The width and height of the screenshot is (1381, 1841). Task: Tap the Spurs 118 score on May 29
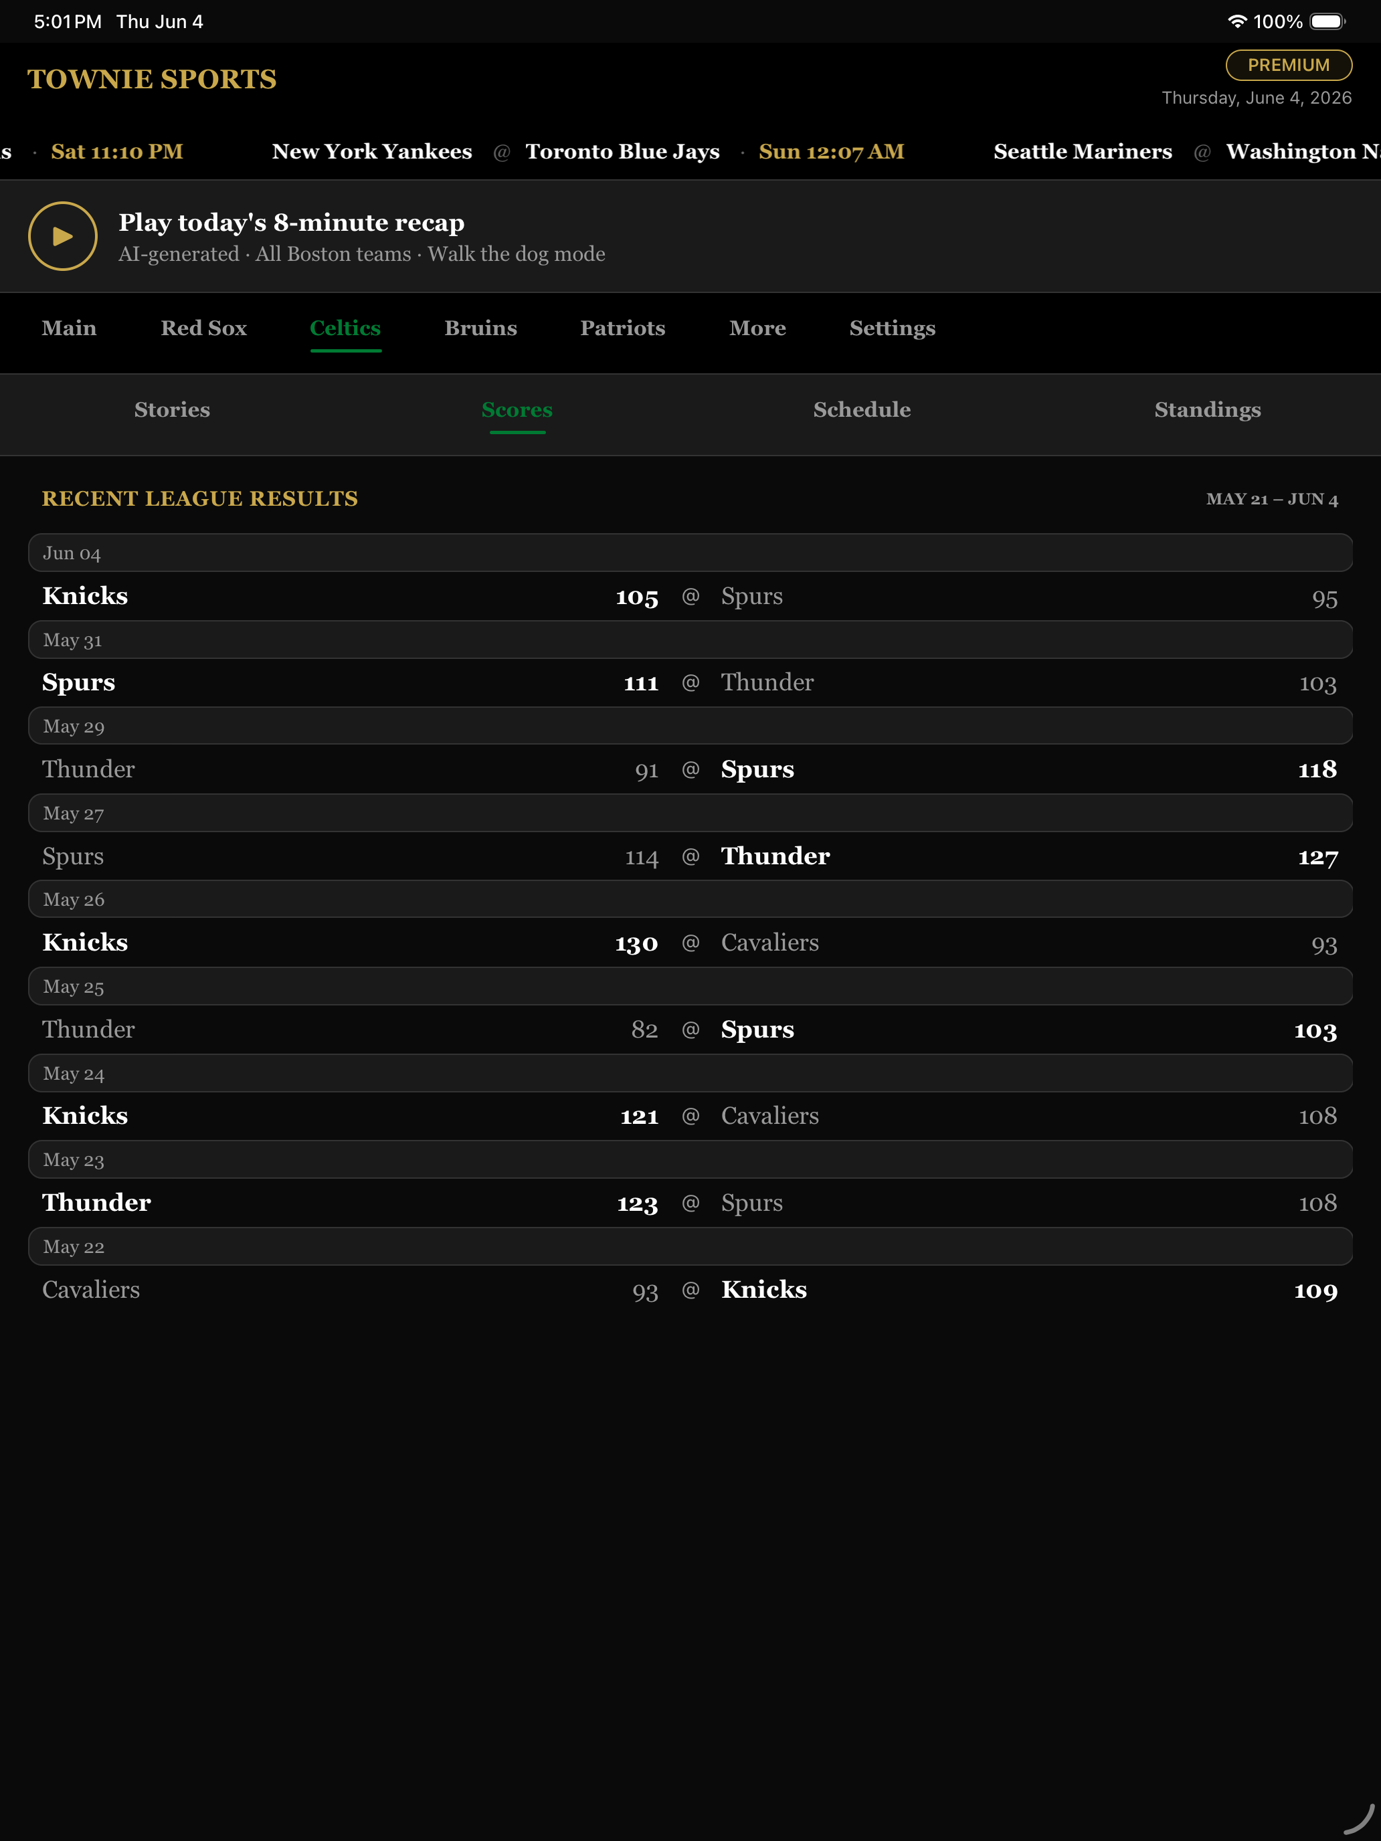pyautogui.click(x=1317, y=770)
